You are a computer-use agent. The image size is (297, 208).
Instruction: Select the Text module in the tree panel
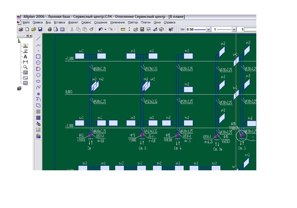click(x=26, y=57)
